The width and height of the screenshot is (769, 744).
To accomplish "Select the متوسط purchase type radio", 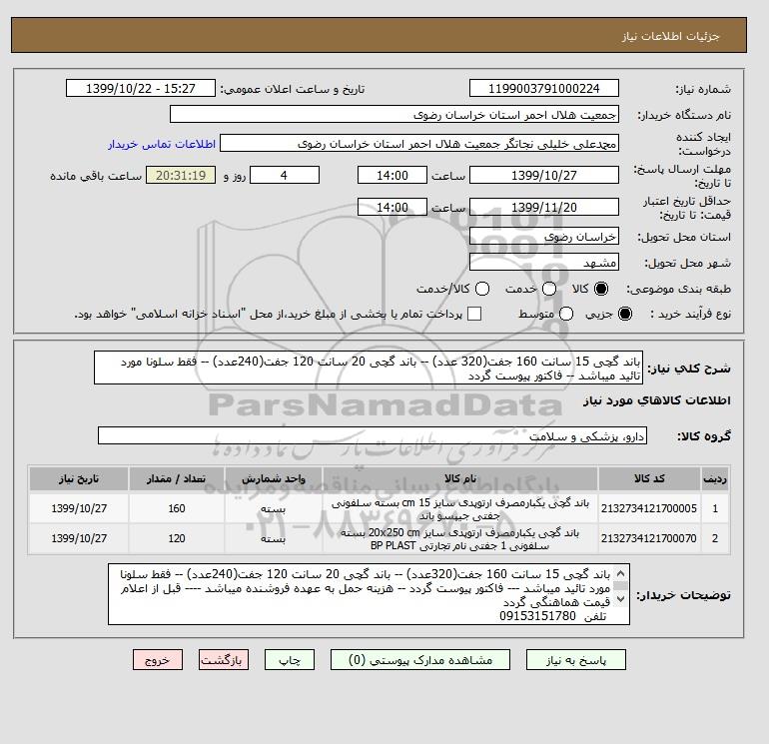I will [x=566, y=314].
